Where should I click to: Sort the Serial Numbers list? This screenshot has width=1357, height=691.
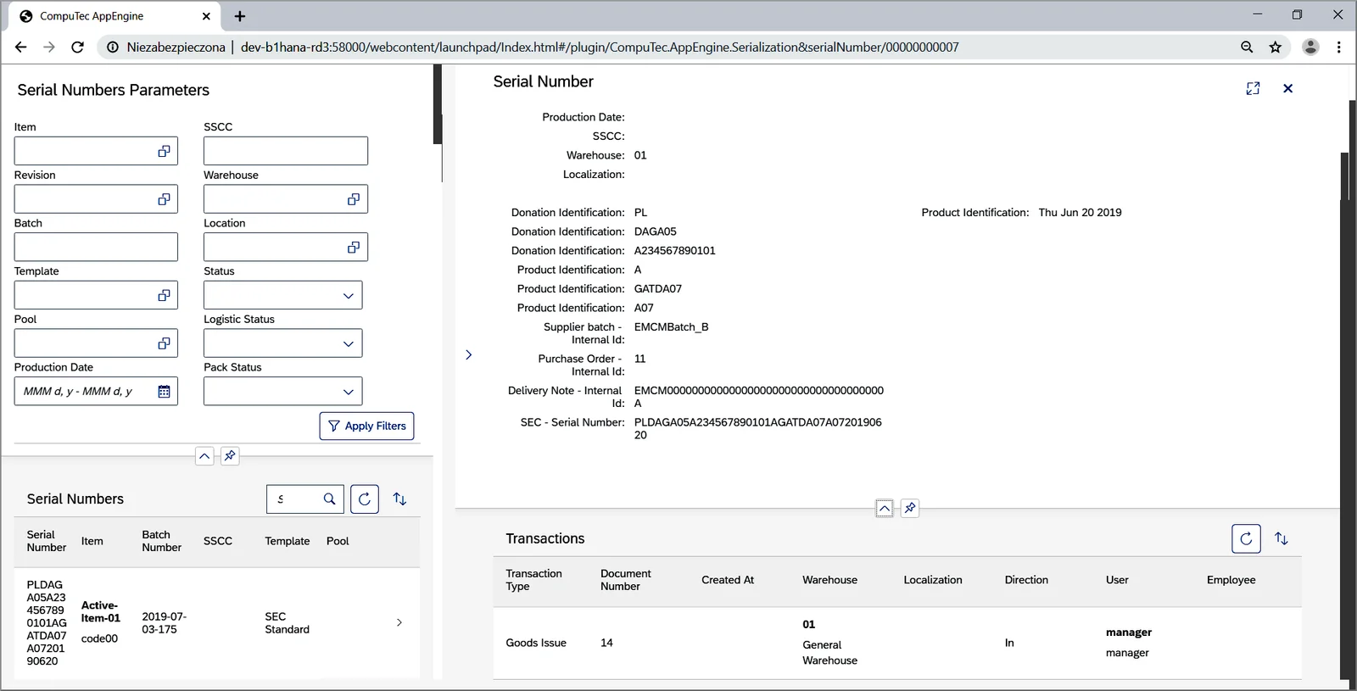pyautogui.click(x=400, y=499)
